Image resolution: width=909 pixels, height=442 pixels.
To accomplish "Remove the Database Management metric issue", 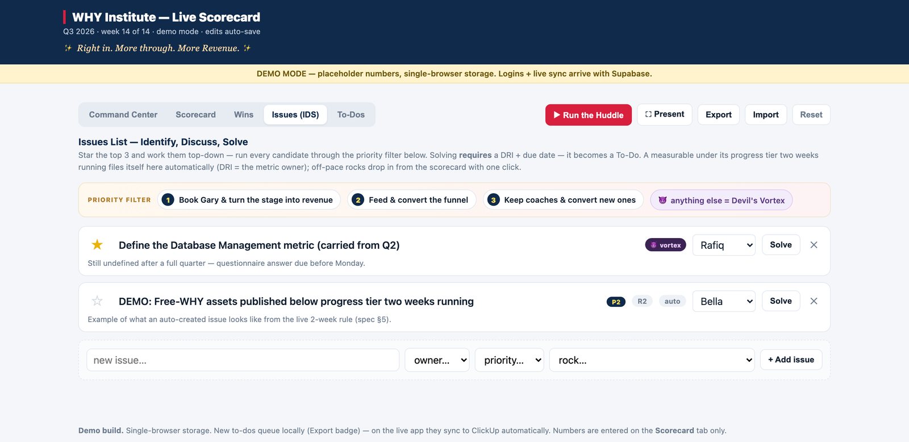I will [x=814, y=245].
